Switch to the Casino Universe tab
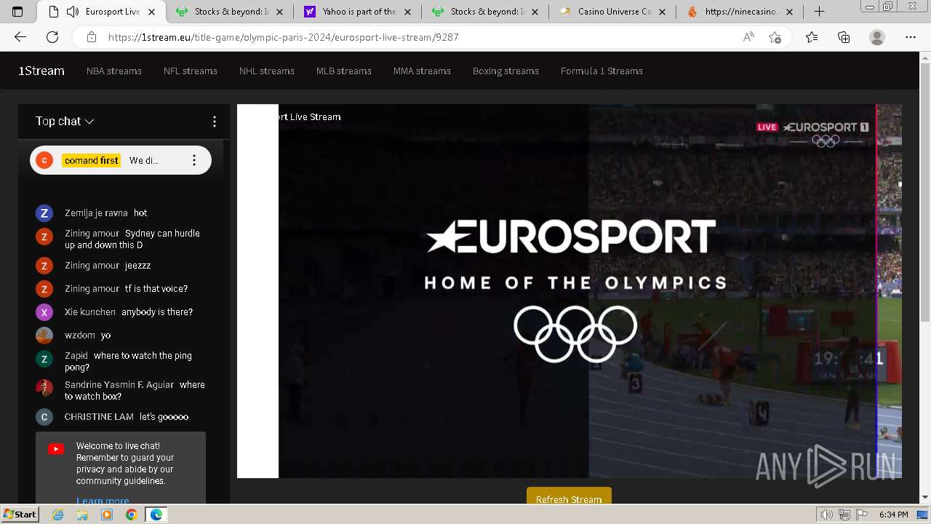The image size is (931, 524). (613, 12)
